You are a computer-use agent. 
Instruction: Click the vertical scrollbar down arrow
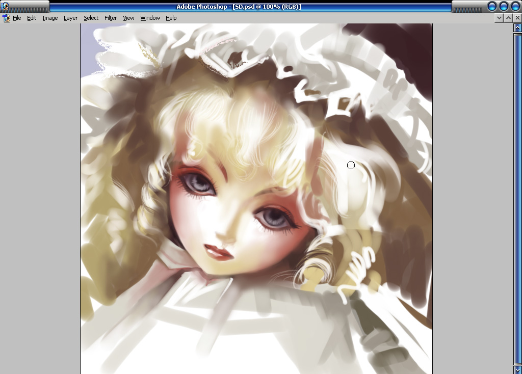coord(517,370)
